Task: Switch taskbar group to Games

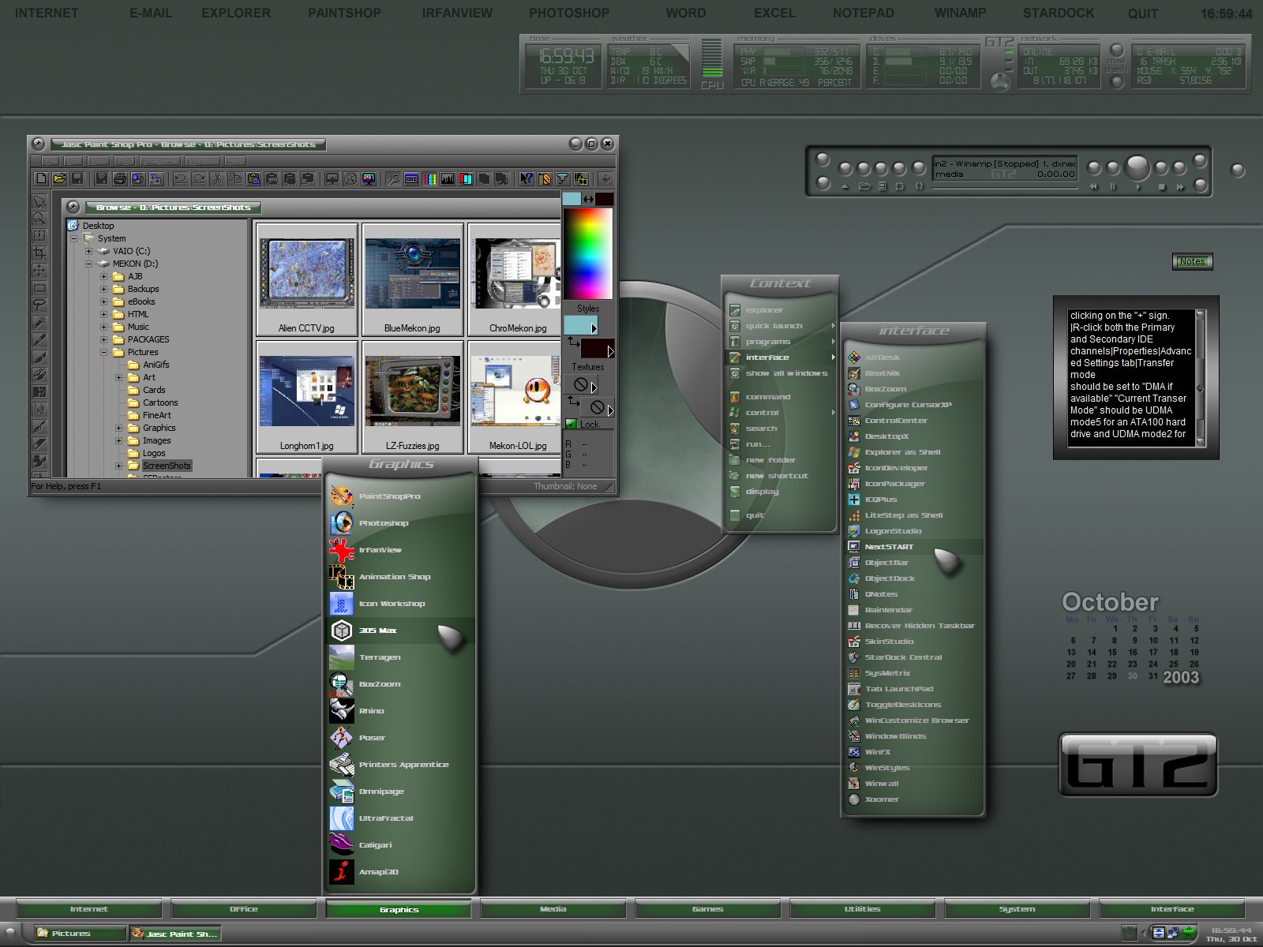Action: [x=708, y=909]
